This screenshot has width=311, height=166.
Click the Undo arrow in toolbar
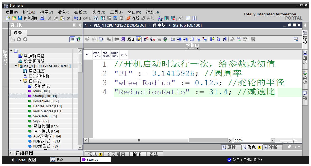(x=76, y=18)
